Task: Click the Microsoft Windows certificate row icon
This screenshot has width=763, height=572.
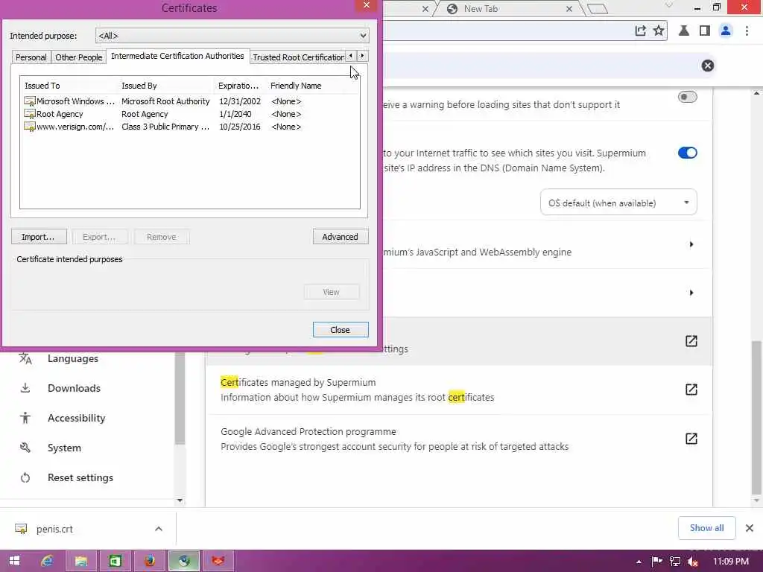Action: [30, 101]
